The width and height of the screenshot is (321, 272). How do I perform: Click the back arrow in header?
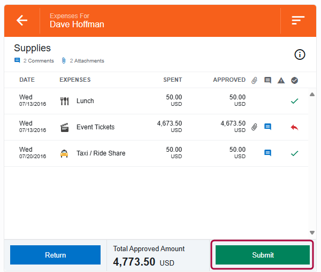coord(22,20)
